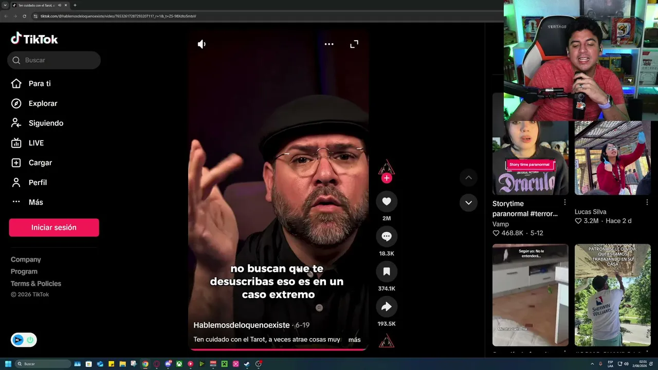Open the spinning sound disc icon
Screen dimensions: 658x370
click(387, 341)
